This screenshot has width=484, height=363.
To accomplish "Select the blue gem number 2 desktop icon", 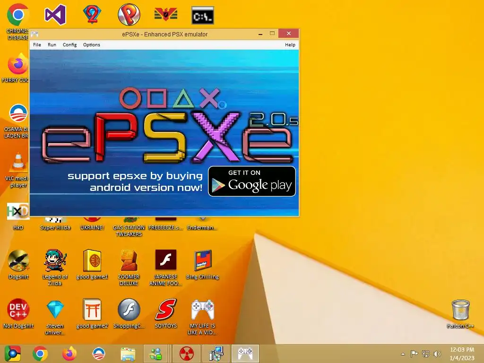I will (x=92, y=15).
